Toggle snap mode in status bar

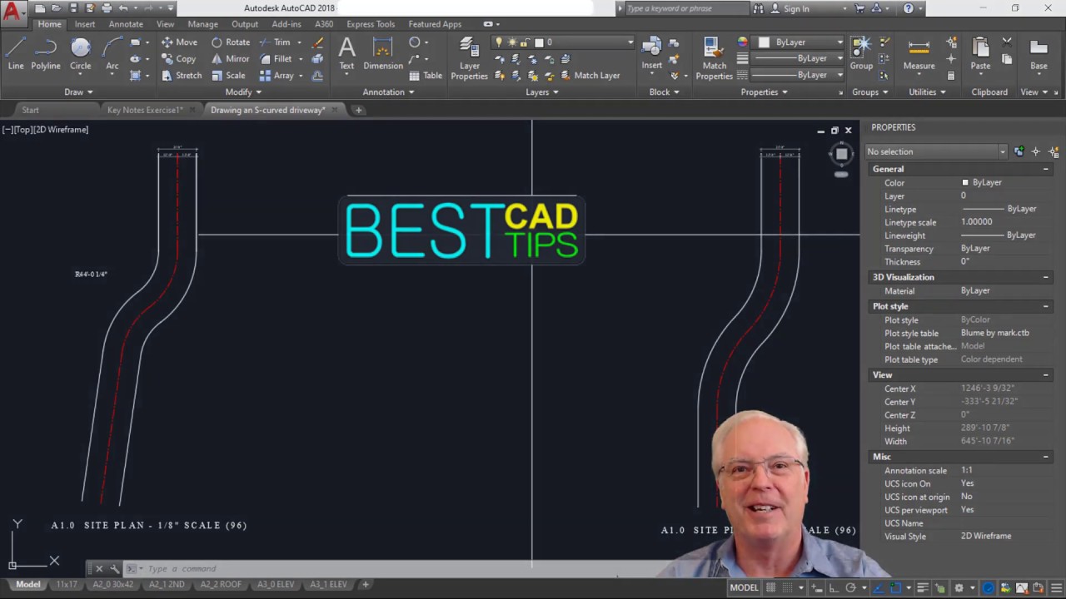tap(787, 587)
